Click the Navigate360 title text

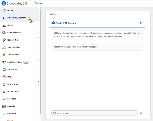click(17, 3)
